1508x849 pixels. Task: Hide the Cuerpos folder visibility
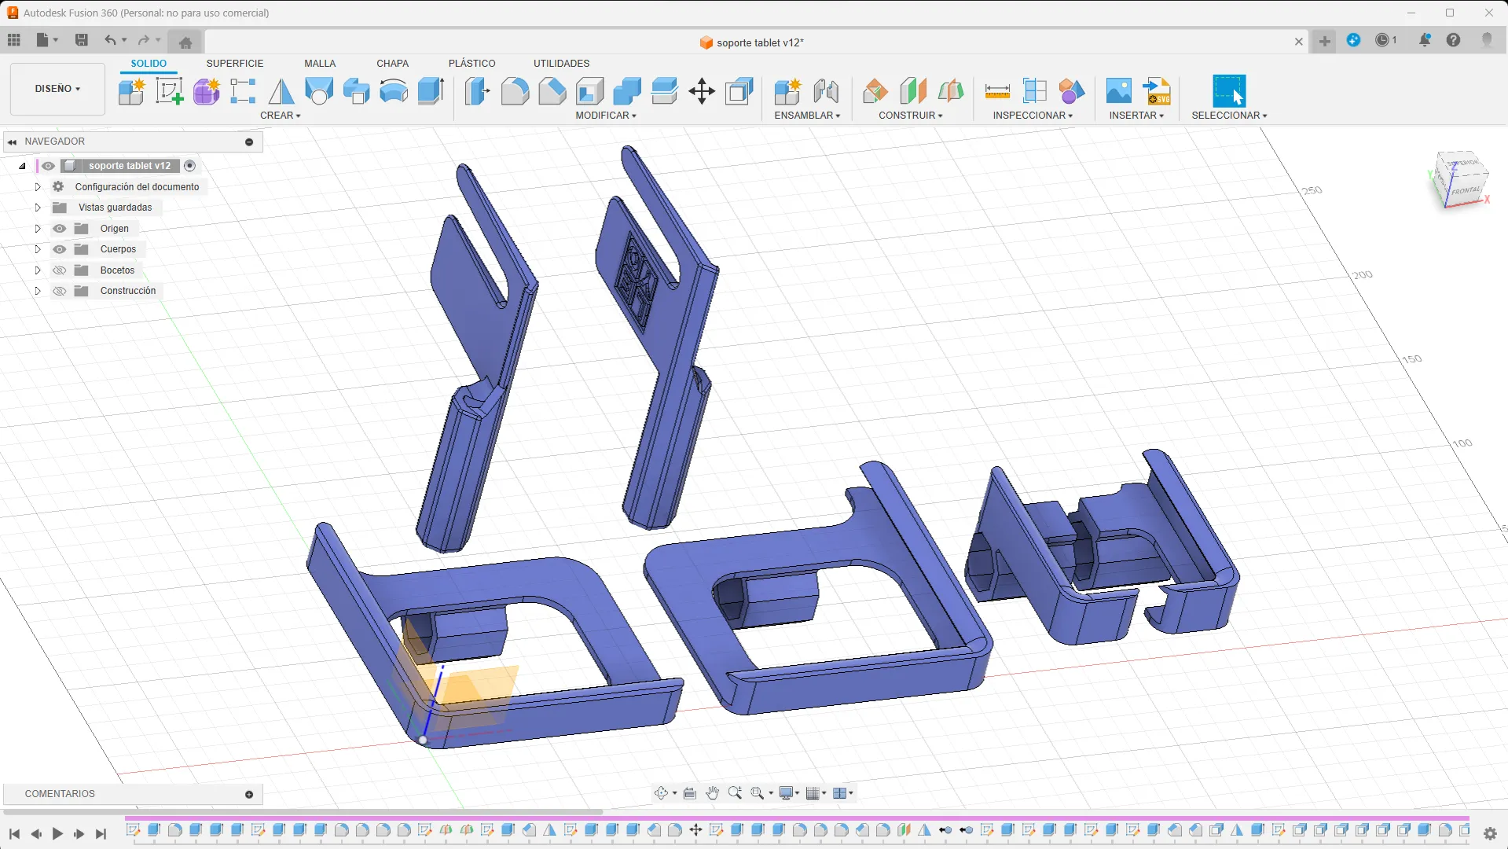tap(59, 249)
